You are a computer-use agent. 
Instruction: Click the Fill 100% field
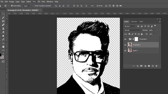click(x=151, y=34)
